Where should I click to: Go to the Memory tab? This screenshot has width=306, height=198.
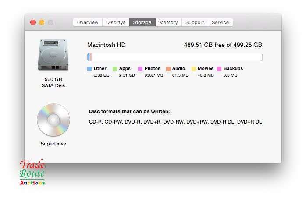tap(168, 22)
